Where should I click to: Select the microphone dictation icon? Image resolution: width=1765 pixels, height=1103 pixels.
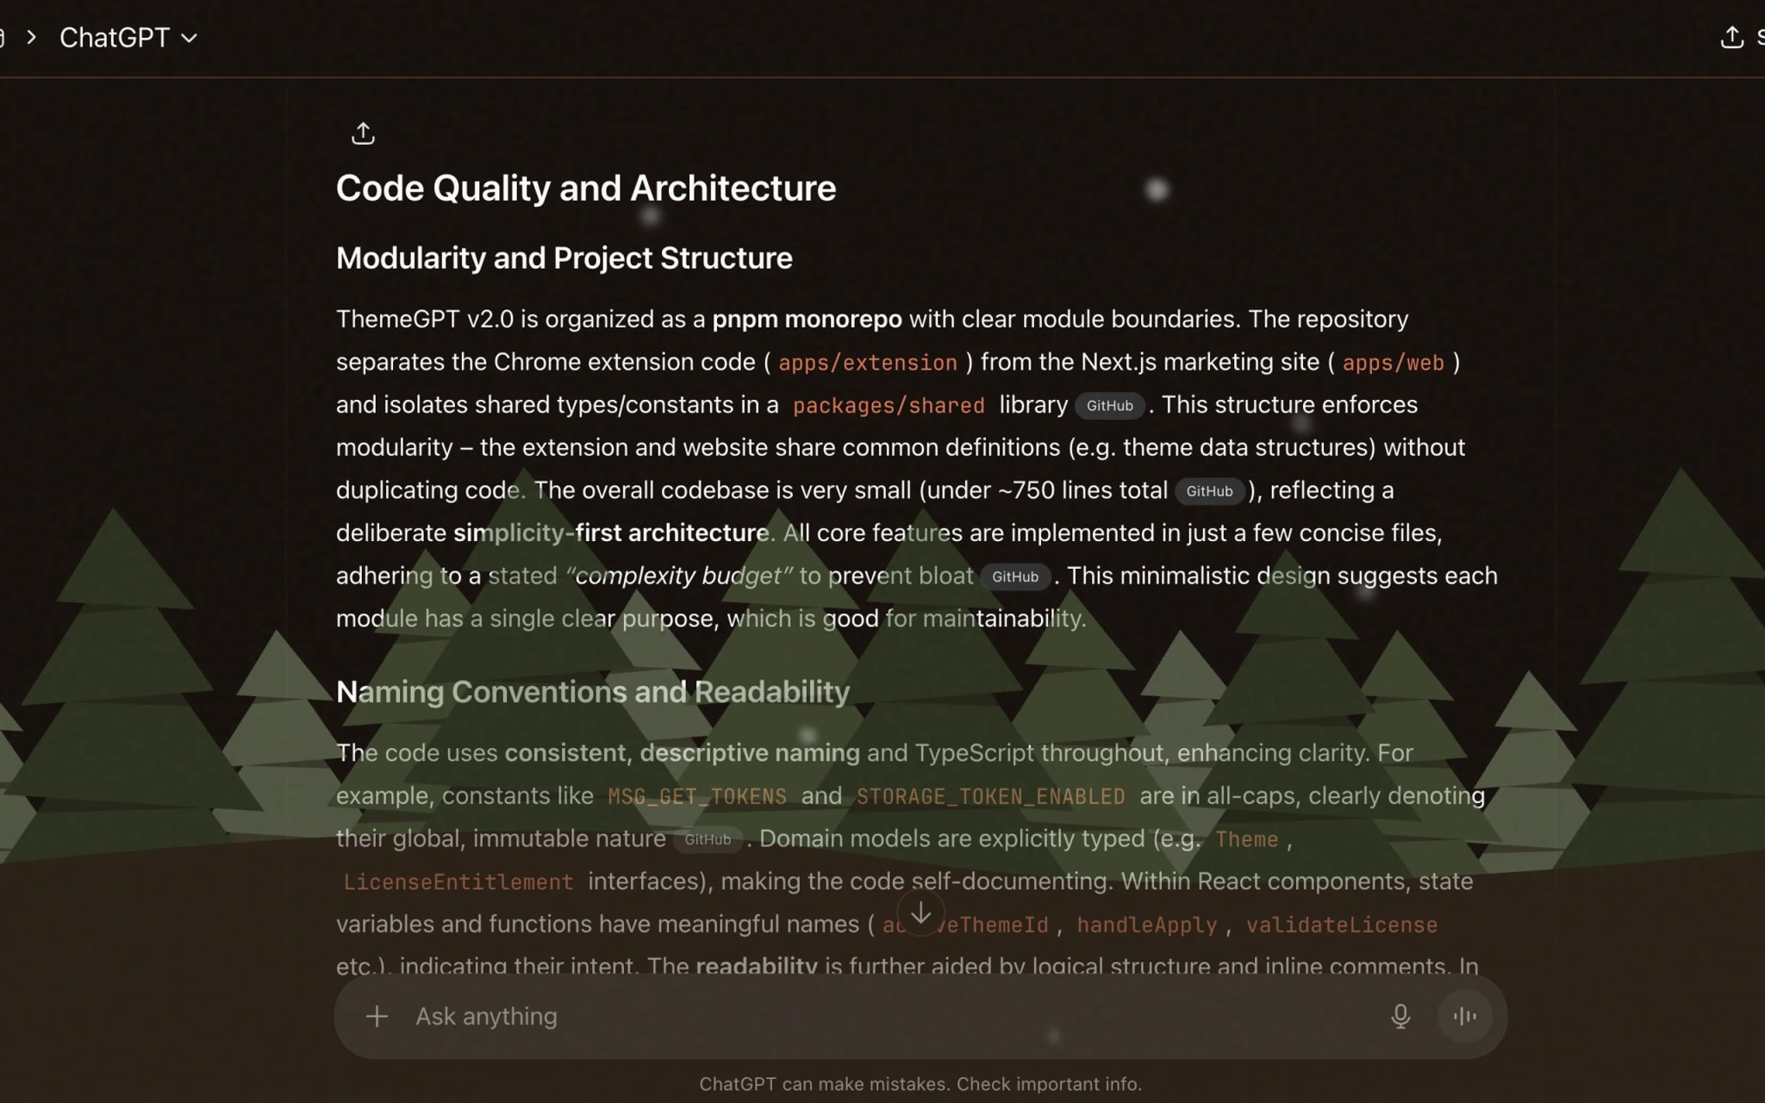tap(1402, 1016)
